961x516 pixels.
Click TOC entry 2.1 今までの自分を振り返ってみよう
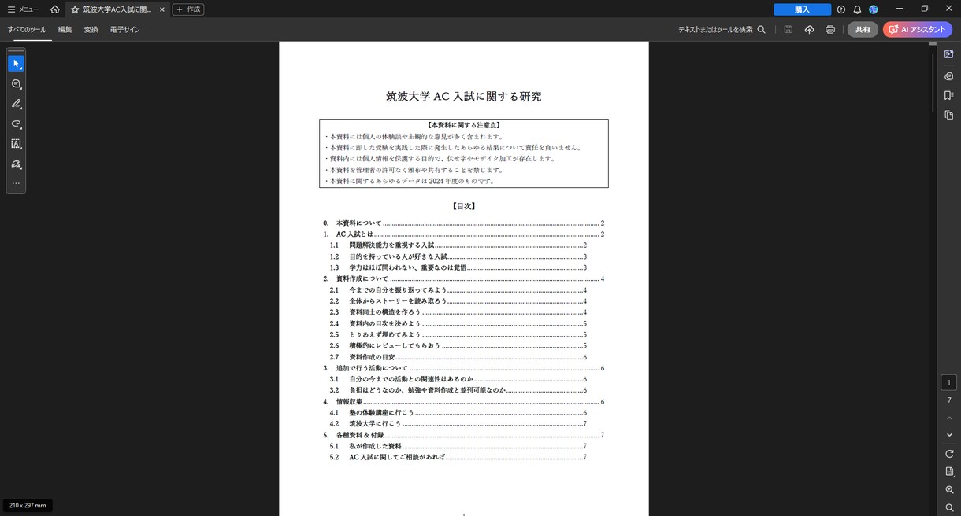click(x=458, y=290)
